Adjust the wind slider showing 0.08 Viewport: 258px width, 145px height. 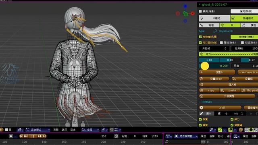click(x=230, y=60)
